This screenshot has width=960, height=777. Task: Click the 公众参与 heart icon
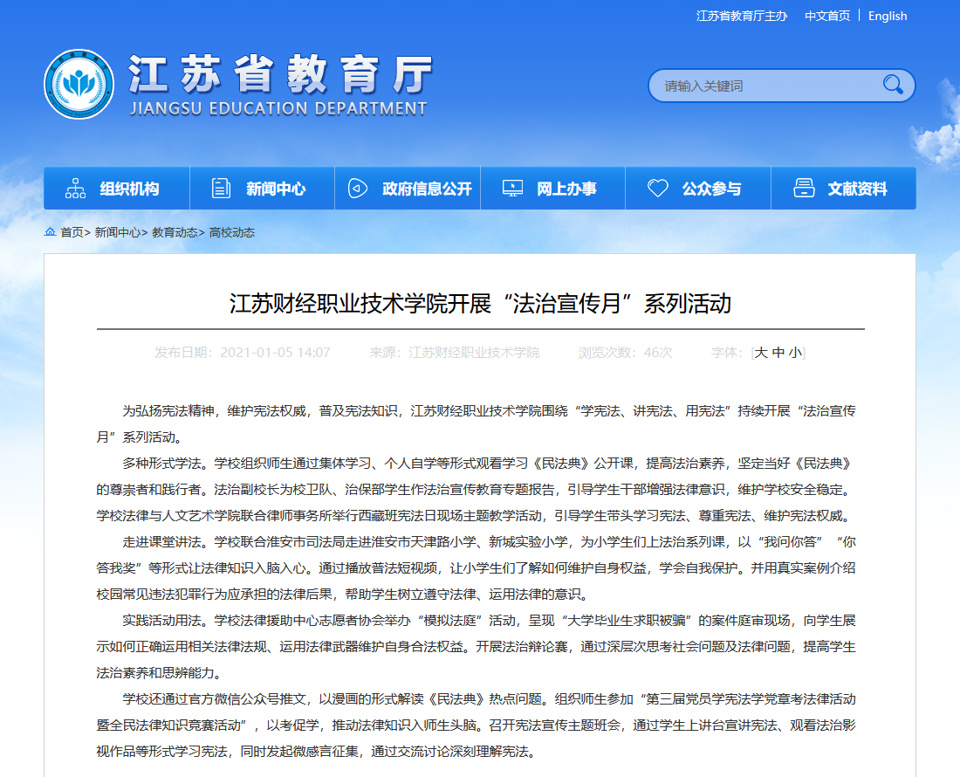tap(658, 189)
